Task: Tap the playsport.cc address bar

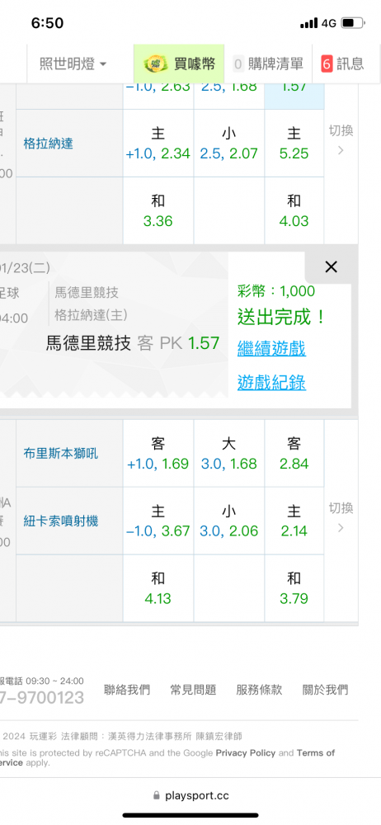Action: [x=190, y=795]
